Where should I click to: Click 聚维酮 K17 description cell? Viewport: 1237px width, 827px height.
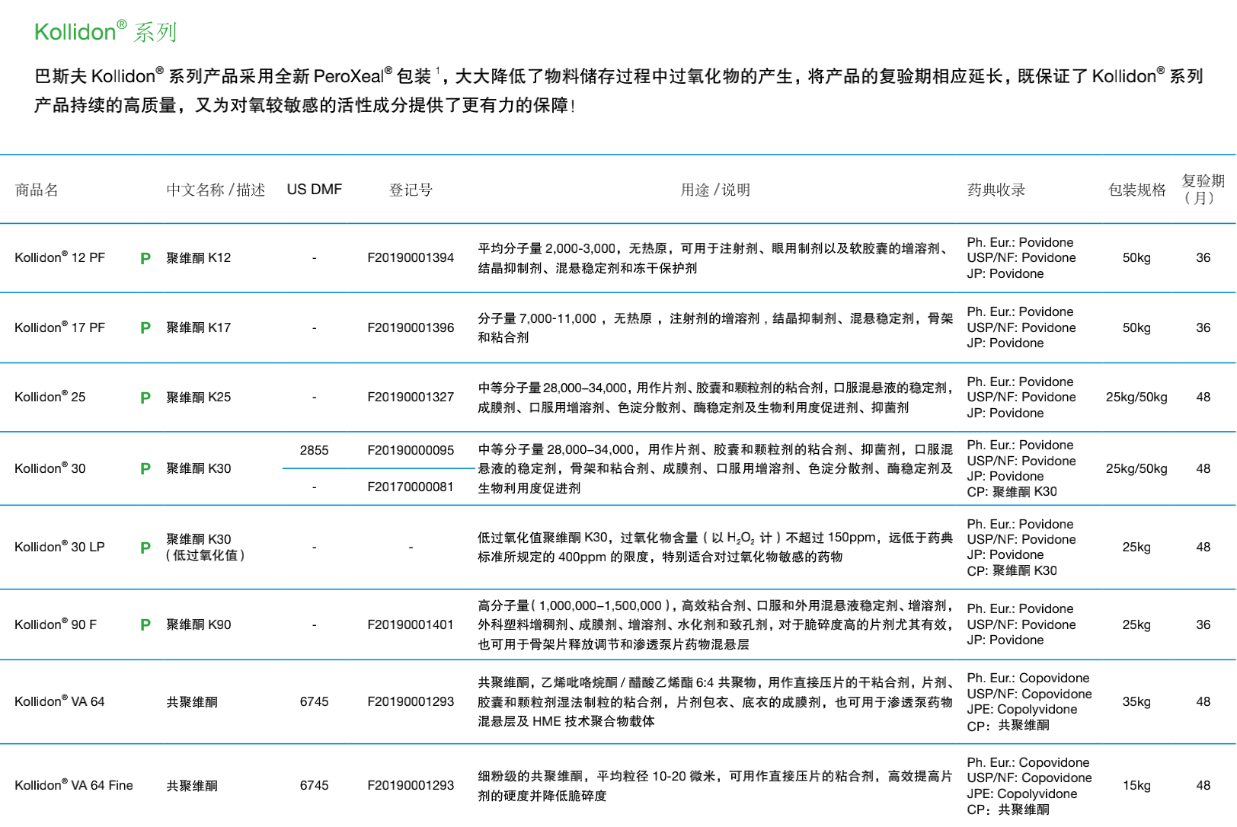coord(199,327)
